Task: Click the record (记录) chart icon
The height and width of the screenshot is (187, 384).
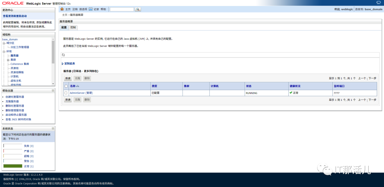Action: 90,9
